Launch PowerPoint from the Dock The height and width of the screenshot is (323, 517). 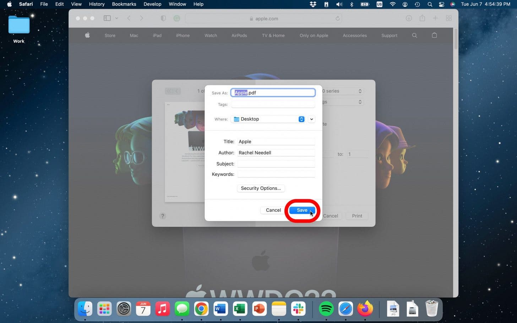click(259, 309)
